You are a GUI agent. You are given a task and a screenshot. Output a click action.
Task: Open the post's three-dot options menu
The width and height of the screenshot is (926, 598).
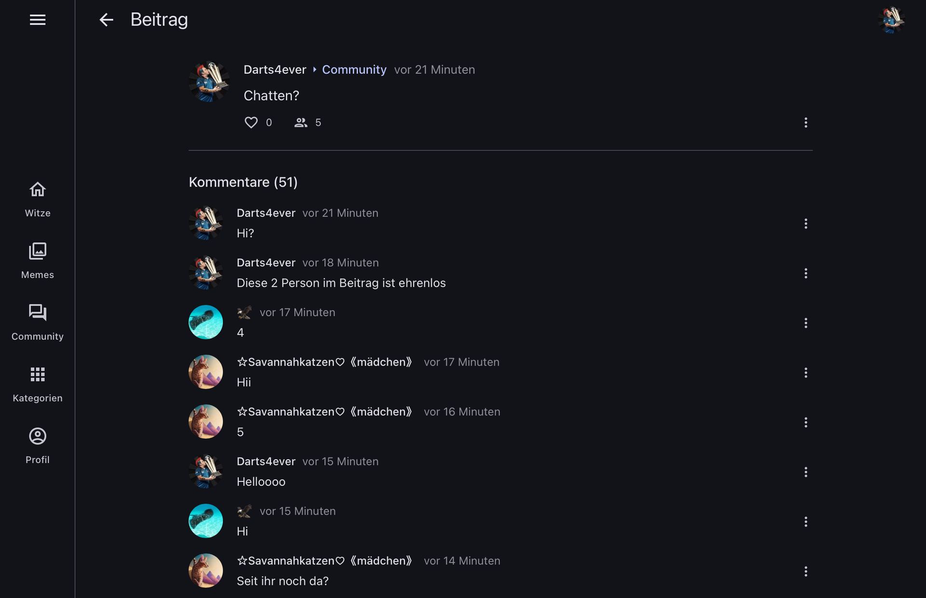coord(805,122)
